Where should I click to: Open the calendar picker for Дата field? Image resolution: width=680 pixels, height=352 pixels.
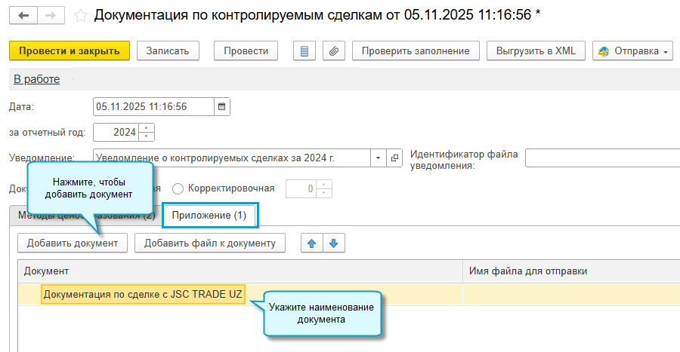(x=222, y=107)
